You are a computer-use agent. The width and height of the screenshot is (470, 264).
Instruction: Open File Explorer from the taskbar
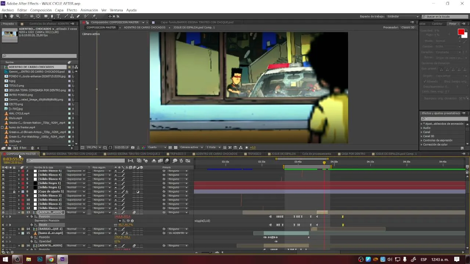28,259
